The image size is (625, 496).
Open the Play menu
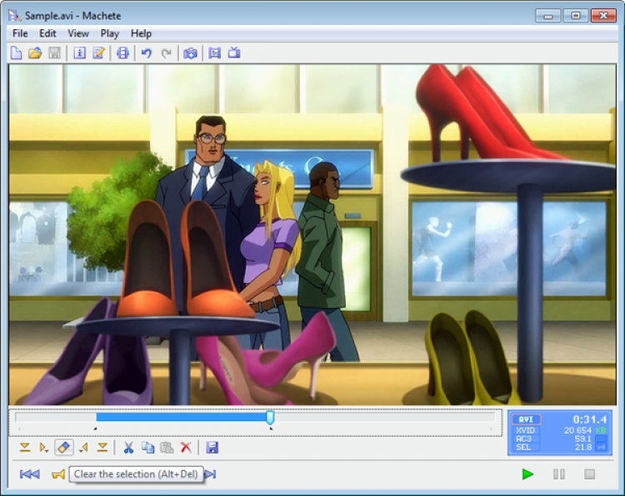click(x=109, y=33)
